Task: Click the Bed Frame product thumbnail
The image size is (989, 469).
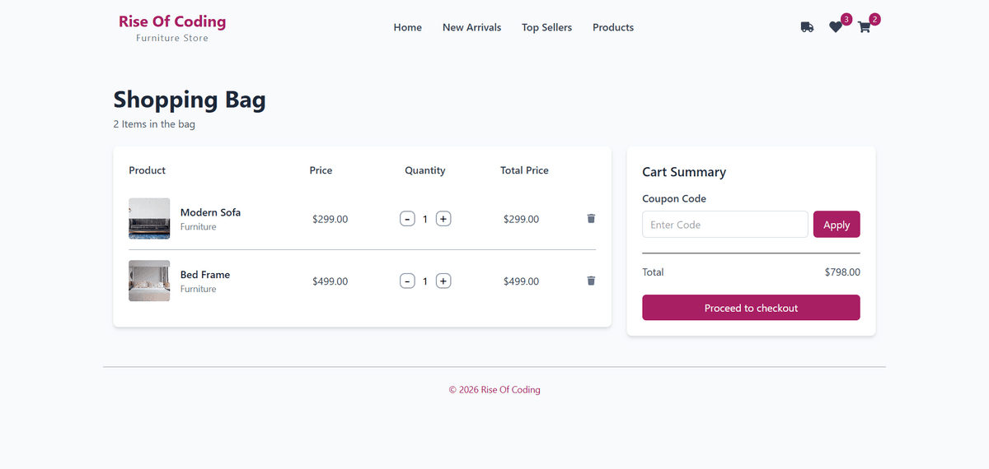Action: [149, 281]
